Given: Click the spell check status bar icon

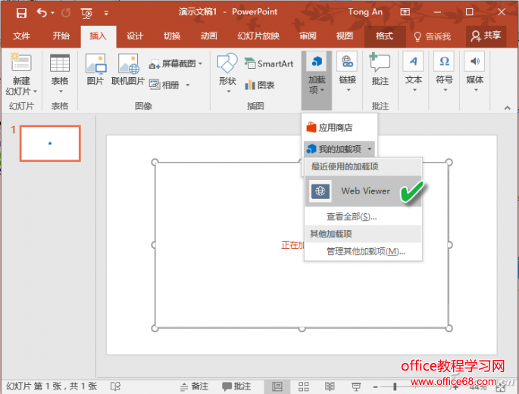Looking at the screenshot, I should tap(115, 386).
